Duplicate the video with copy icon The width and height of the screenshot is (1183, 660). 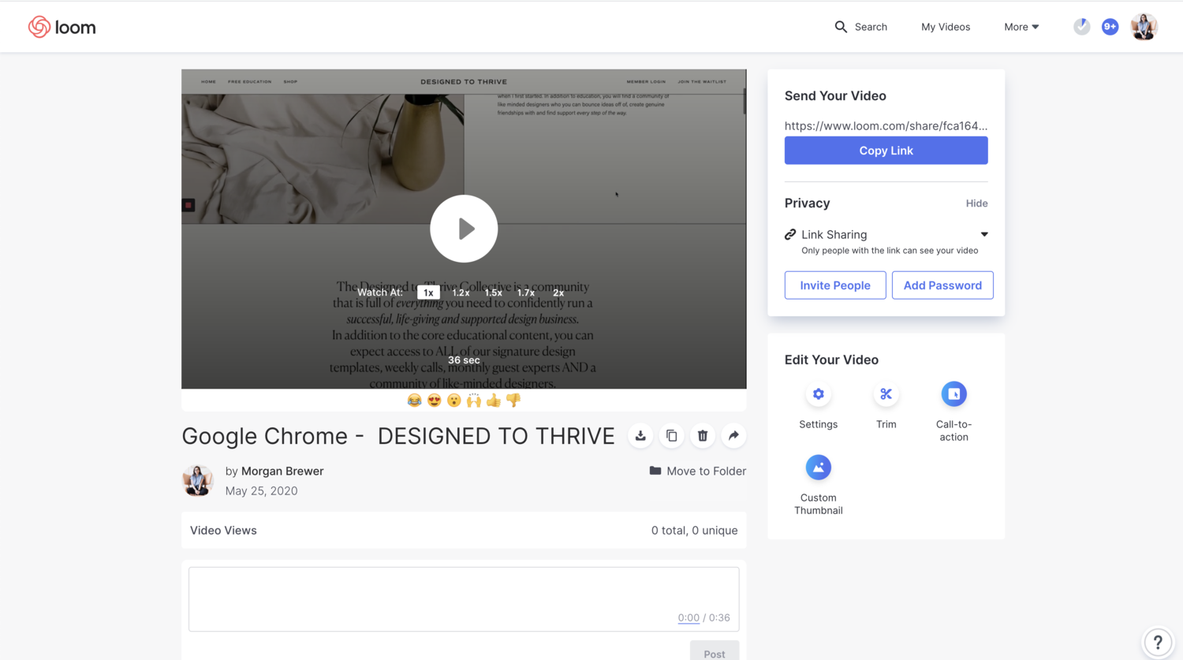[x=671, y=436]
